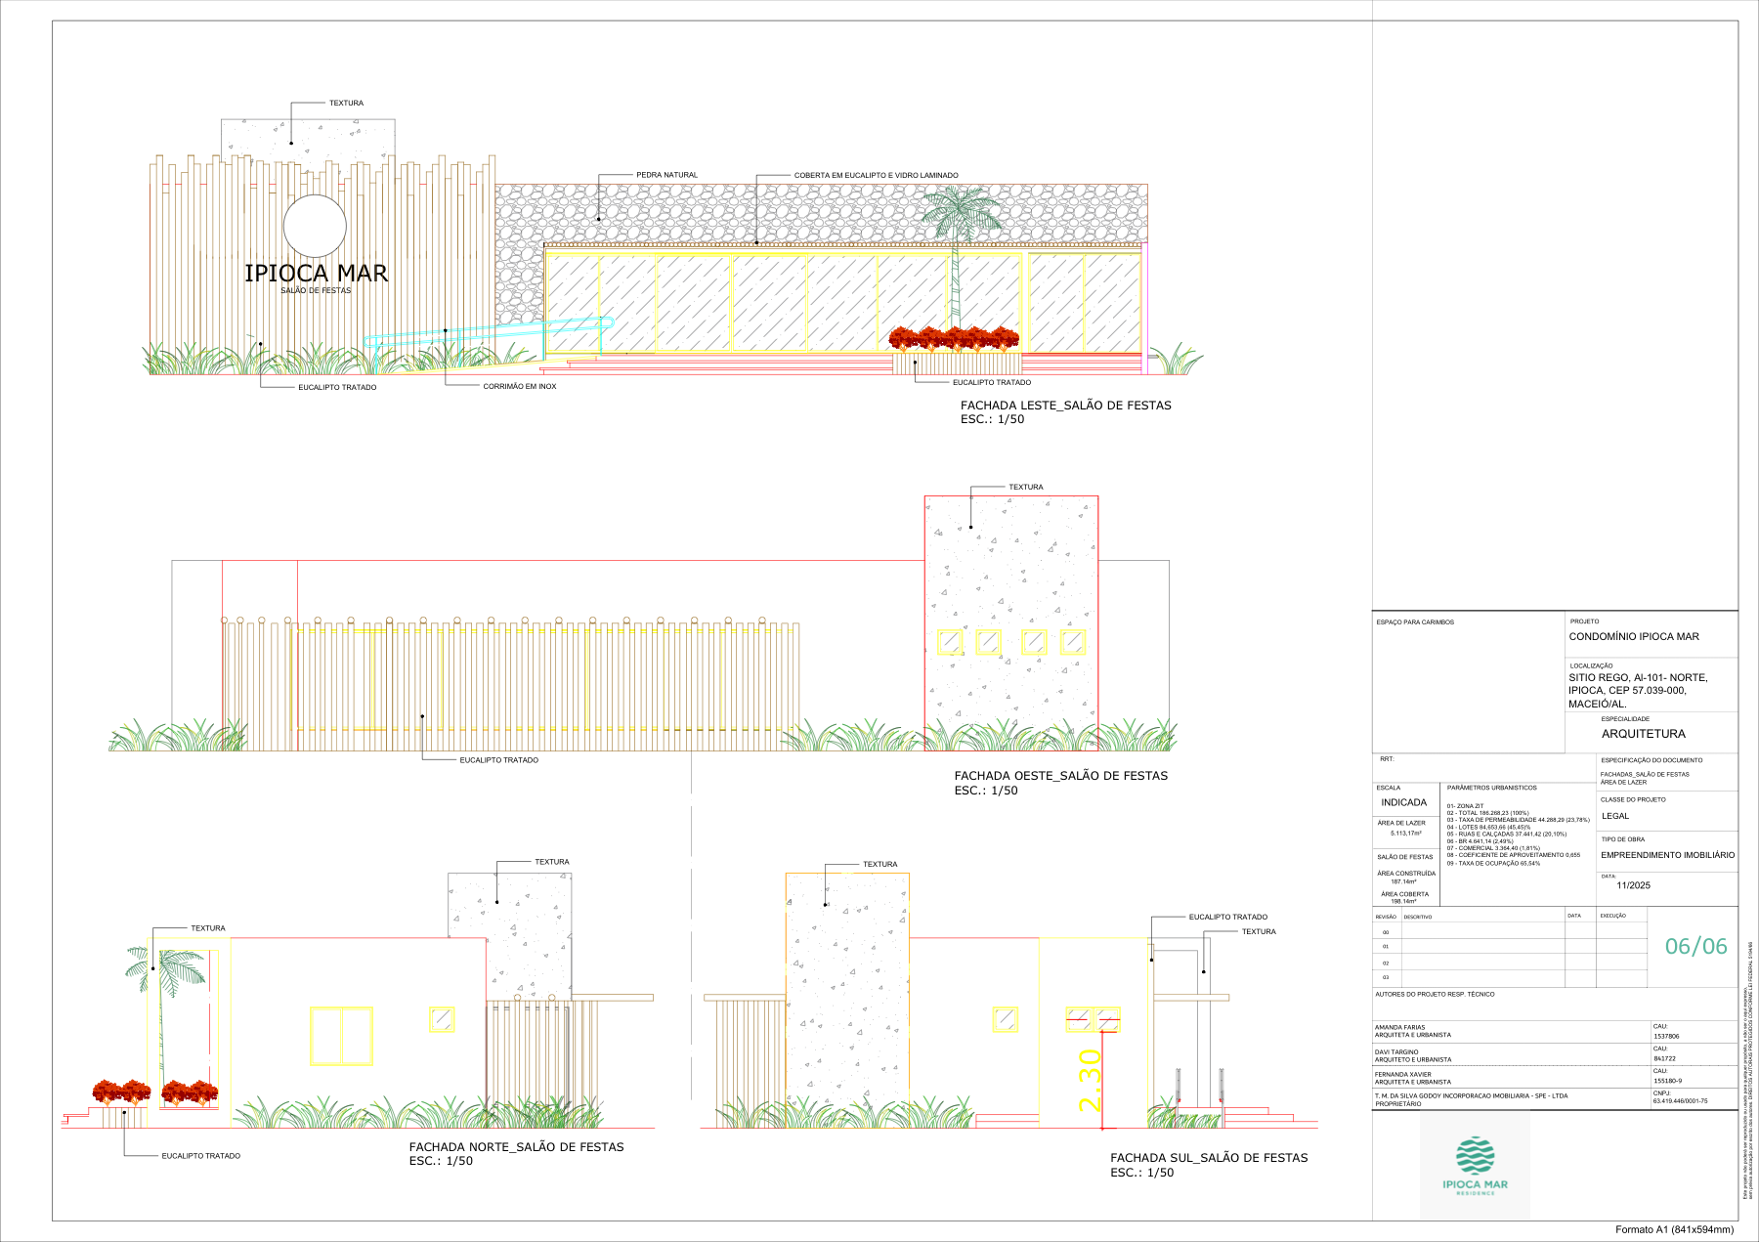Select the 'PEDRA NATURAL' annotation label
The height and width of the screenshot is (1242, 1759).
point(666,175)
